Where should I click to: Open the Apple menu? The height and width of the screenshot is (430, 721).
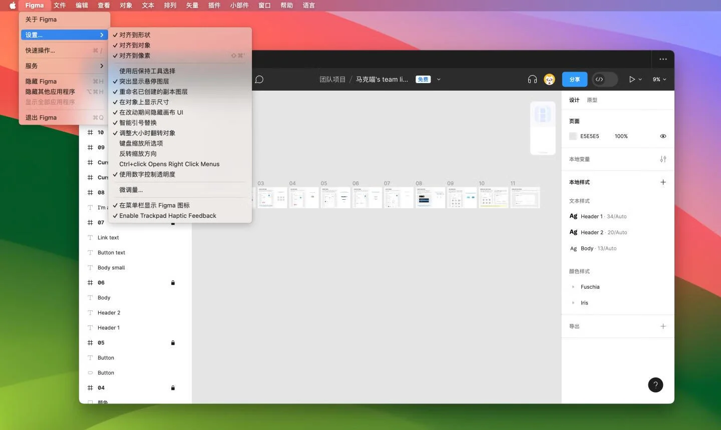click(x=13, y=6)
